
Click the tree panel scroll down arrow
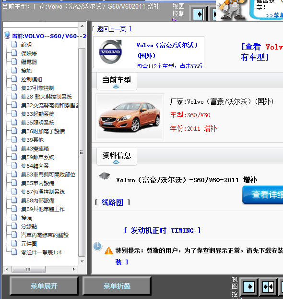[x=82, y=261]
